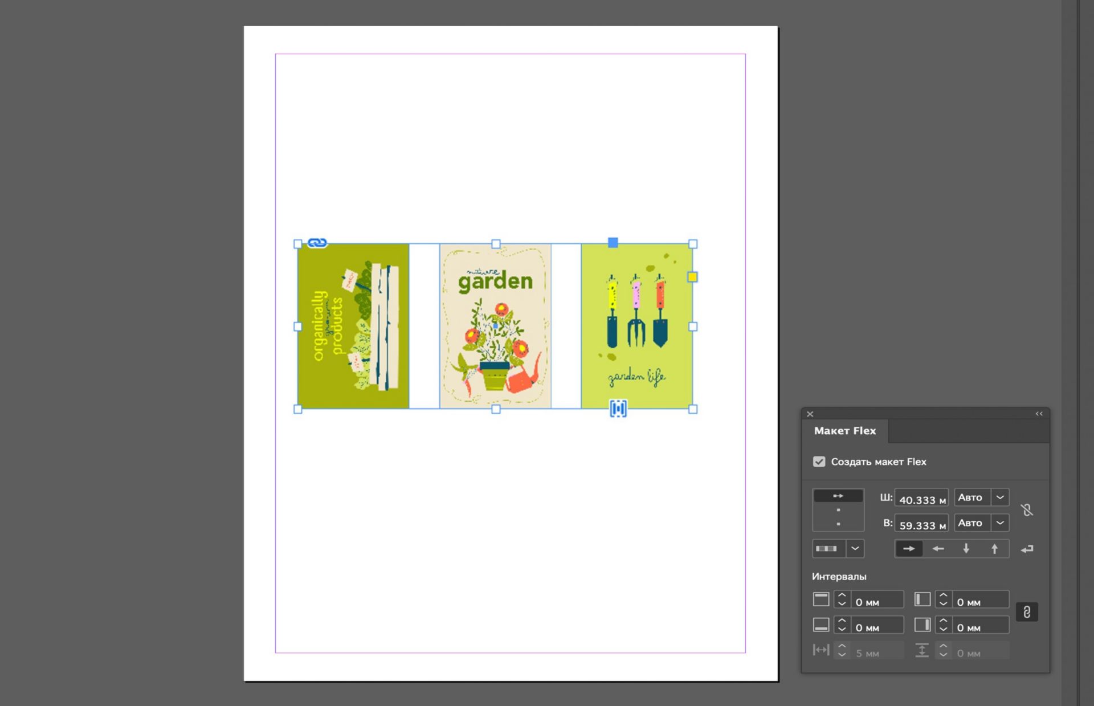Set flex direction to upward arrow
This screenshot has width=1094, height=706.
(x=995, y=549)
